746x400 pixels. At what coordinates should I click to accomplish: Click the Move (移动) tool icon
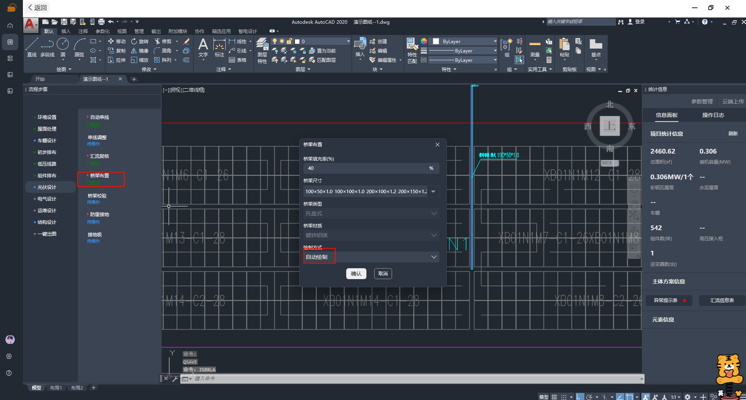[x=111, y=41]
